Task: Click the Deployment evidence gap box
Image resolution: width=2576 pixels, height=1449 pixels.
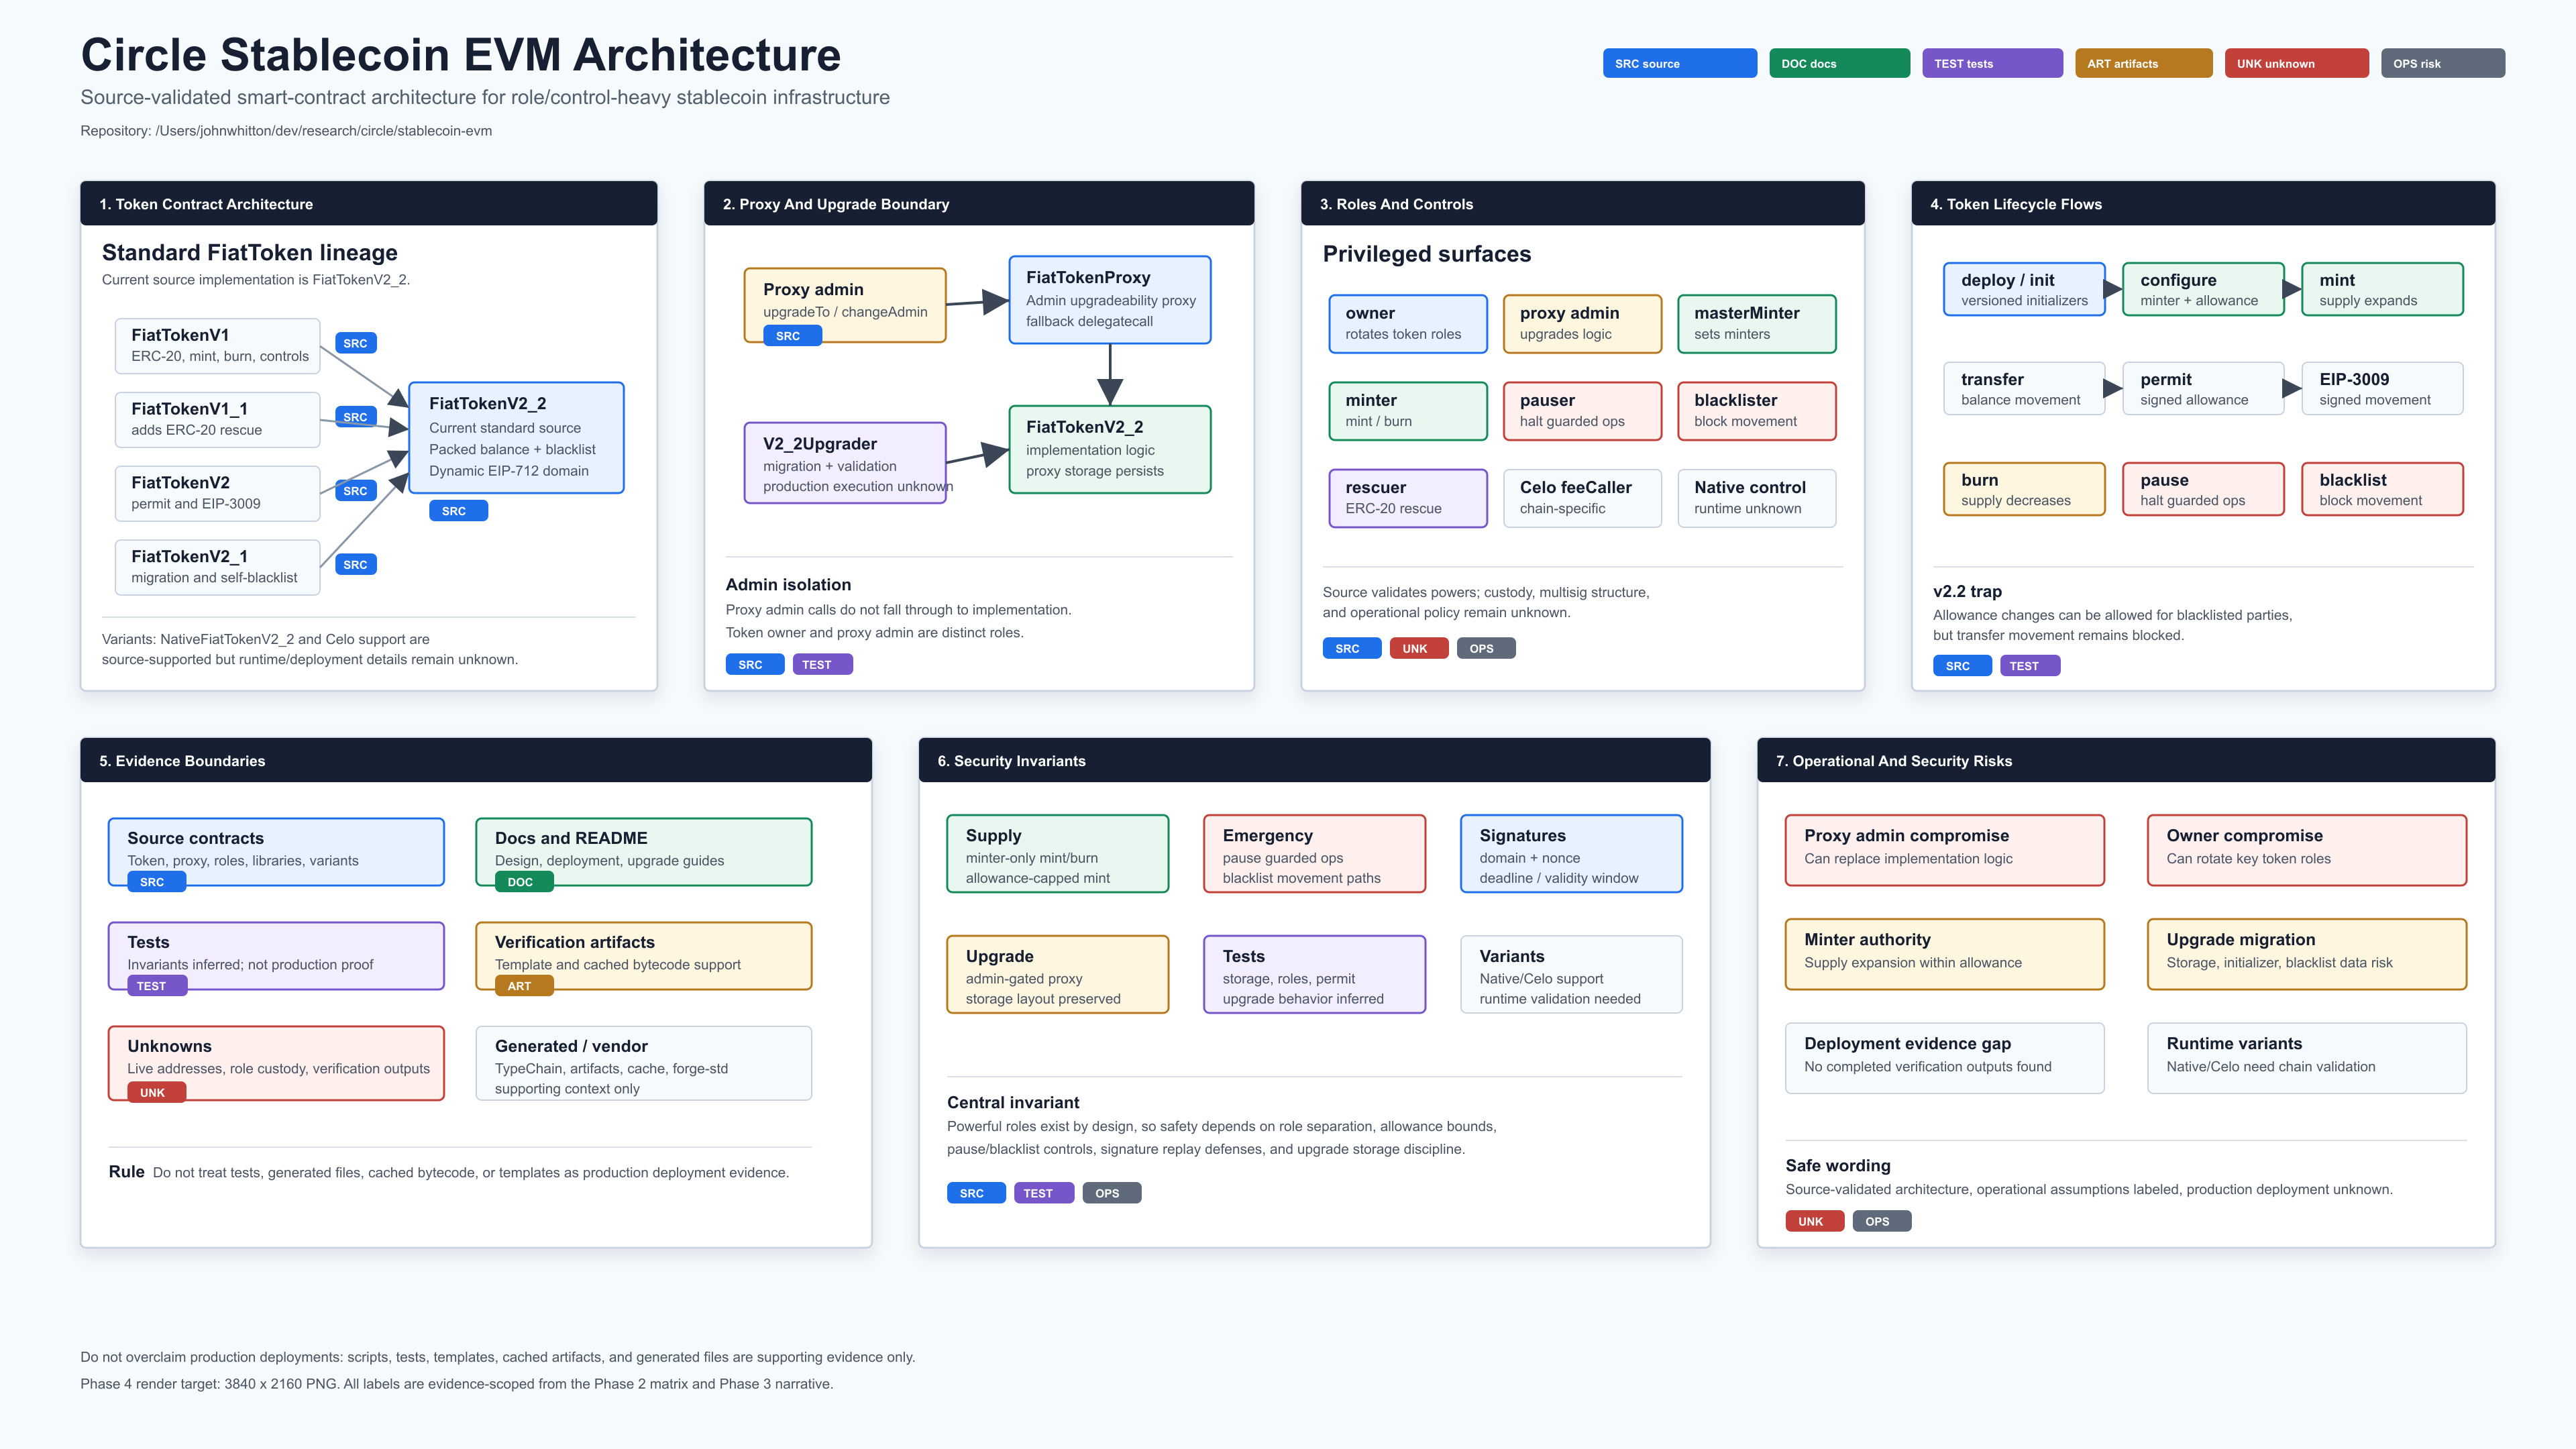Action: [x=1944, y=1058]
